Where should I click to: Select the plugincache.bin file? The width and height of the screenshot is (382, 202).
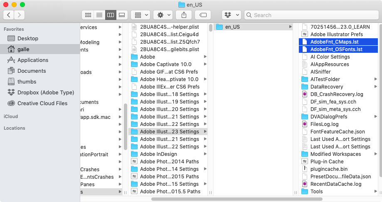338,169
